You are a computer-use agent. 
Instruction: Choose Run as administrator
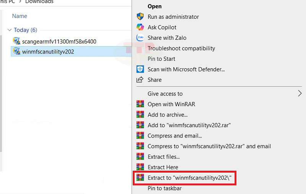[x=173, y=17]
